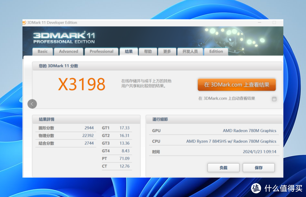This screenshot has height=197, width=306.
Task: Select the 结果 tab
Action: 129,51
